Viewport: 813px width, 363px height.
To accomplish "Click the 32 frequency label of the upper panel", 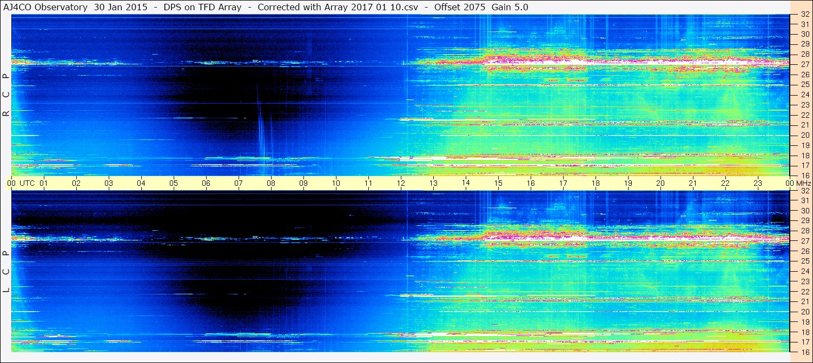I will [804, 15].
